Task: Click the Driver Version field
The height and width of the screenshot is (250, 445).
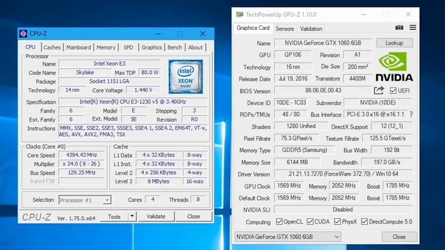Action: 343,174
